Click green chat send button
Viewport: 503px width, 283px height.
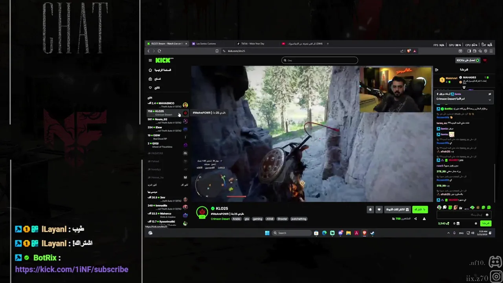coord(486,223)
